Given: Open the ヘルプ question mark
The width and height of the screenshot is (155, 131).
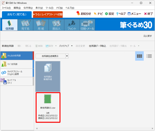Looking at the screenshot, I should 121,14.
